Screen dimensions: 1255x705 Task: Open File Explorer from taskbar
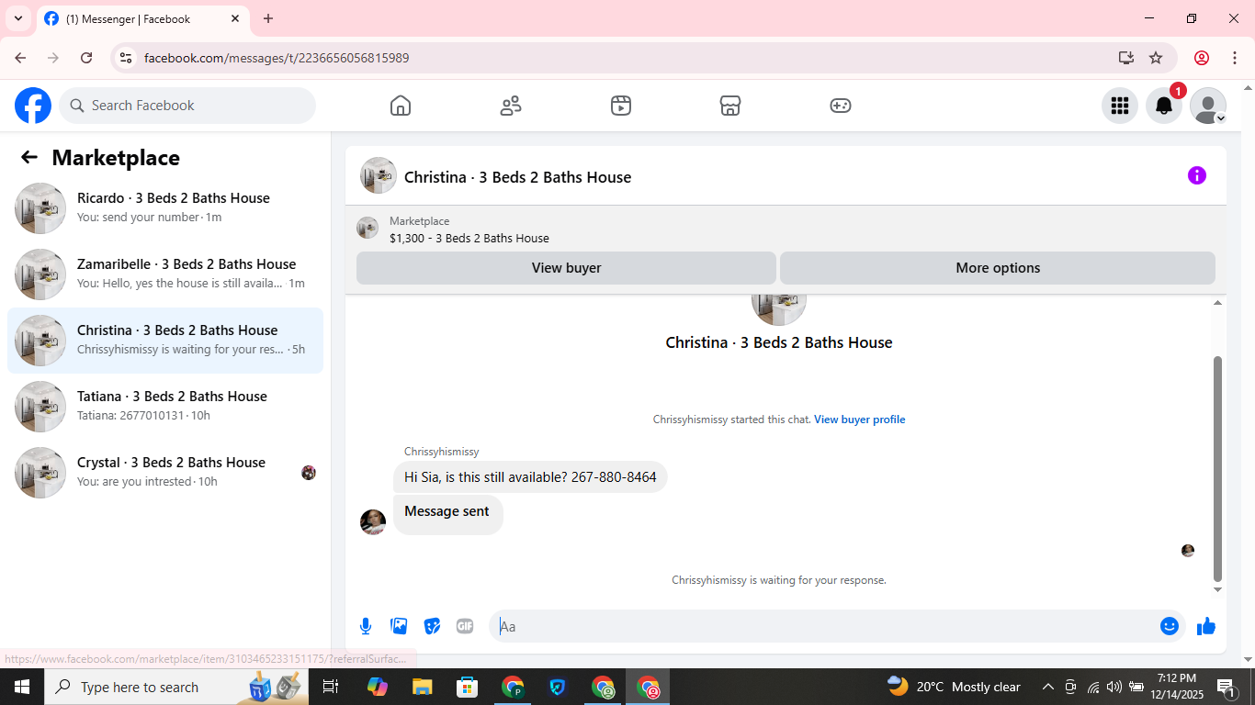[x=422, y=687]
